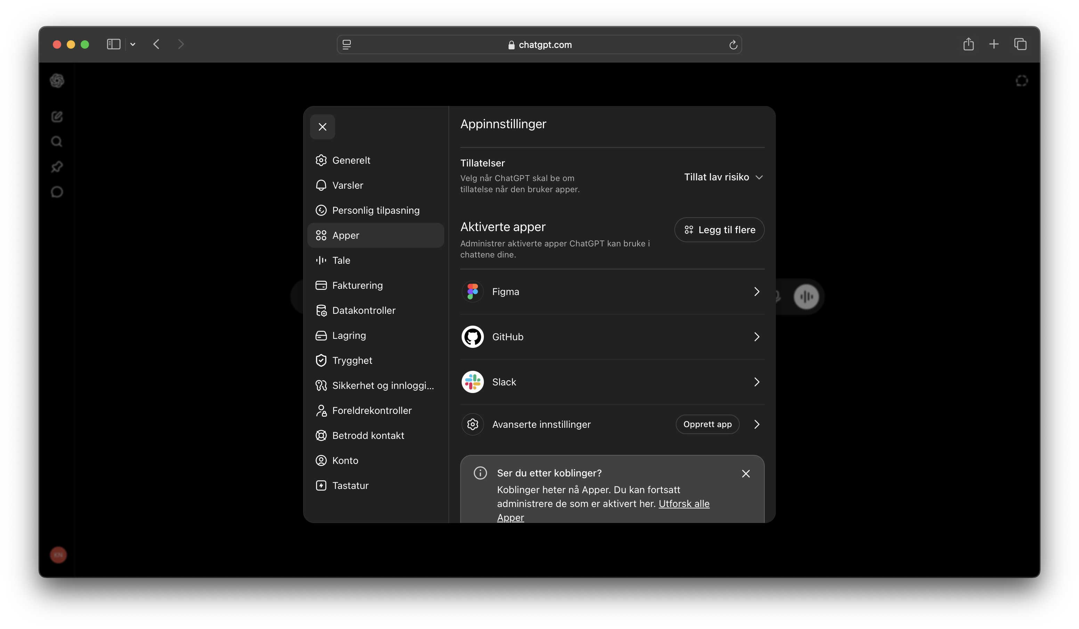Open the Lagring settings section
The width and height of the screenshot is (1079, 629).
375,335
